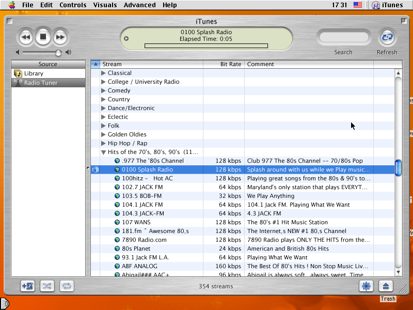Sort by the Stream column header
Viewport: 413px width, 310px height.
click(151, 64)
